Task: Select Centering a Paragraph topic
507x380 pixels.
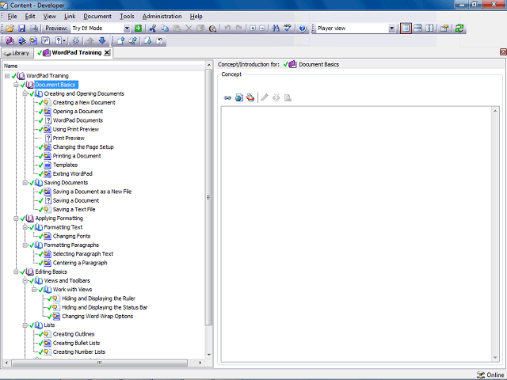Action: [x=80, y=263]
